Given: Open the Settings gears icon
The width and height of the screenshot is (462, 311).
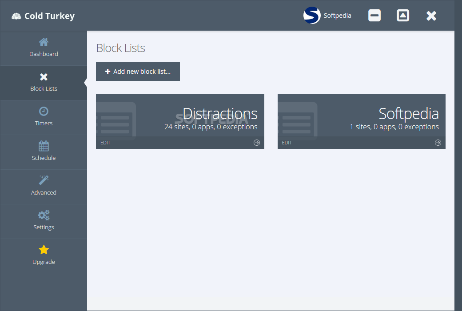Looking at the screenshot, I should 44,215.
